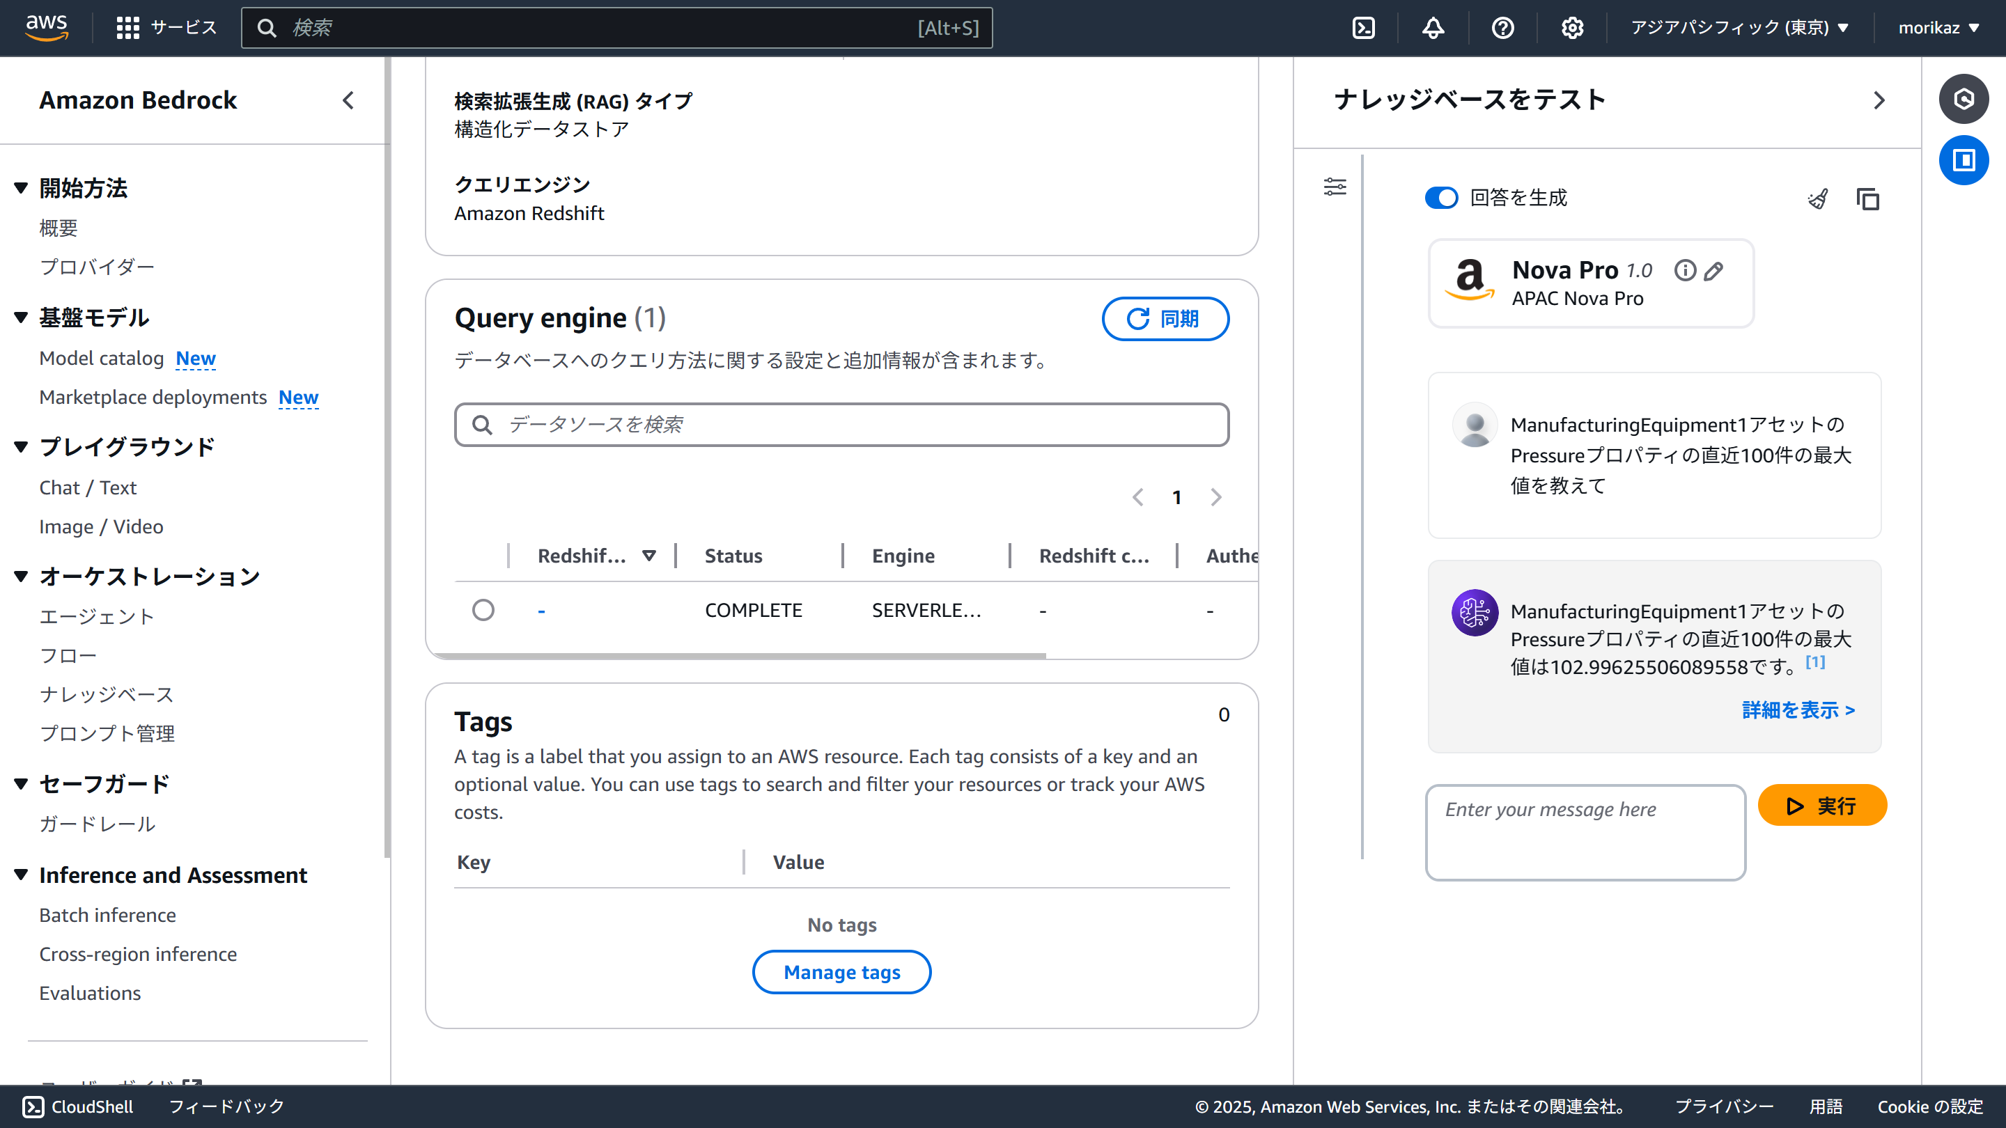Open the アジアパシフィック (東京) region dropdown

(x=1739, y=28)
